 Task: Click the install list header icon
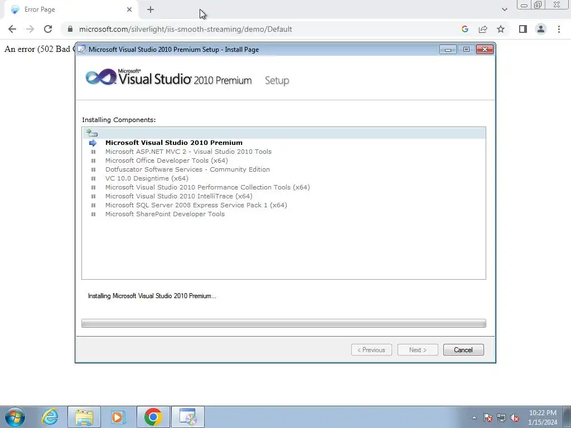(92, 133)
